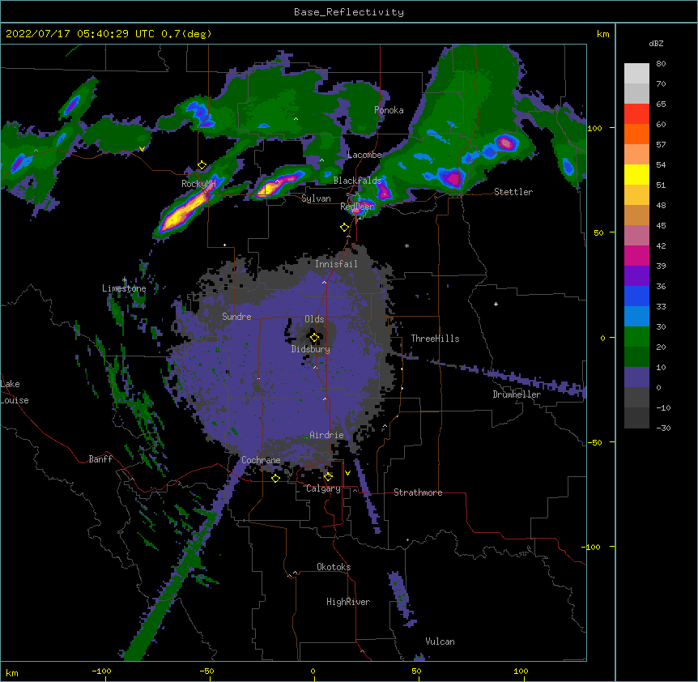This screenshot has height=682, width=698.
Task: Select the Airdrie label
Action: coord(327,435)
